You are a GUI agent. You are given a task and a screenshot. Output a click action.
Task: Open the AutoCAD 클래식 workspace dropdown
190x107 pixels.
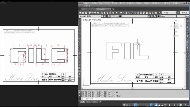(x=90, y=16)
